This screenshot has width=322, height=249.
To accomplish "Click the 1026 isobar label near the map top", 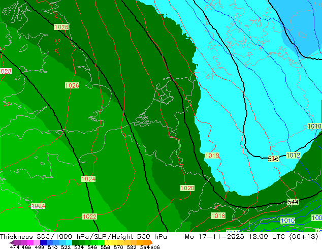I will pyautogui.click(x=61, y=27).
